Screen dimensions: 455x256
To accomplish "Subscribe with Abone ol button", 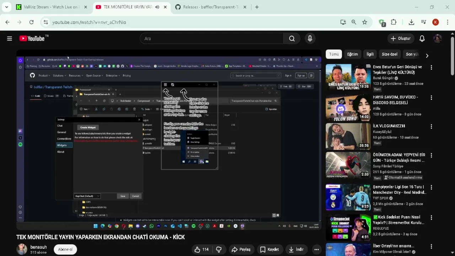I will point(65,249).
